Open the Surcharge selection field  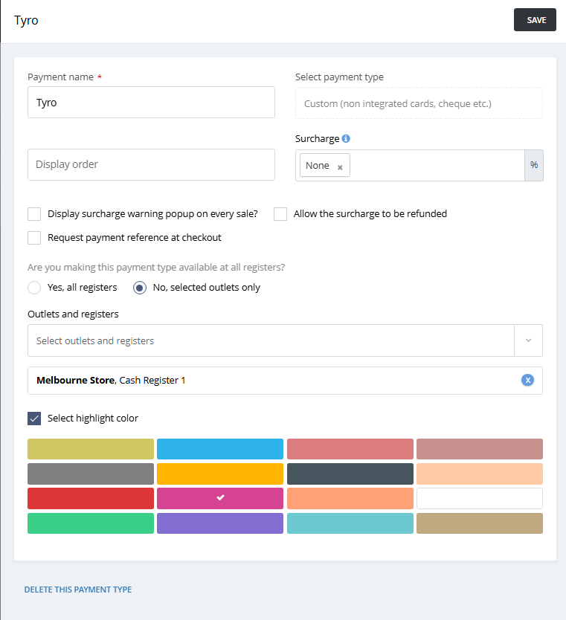(410, 165)
